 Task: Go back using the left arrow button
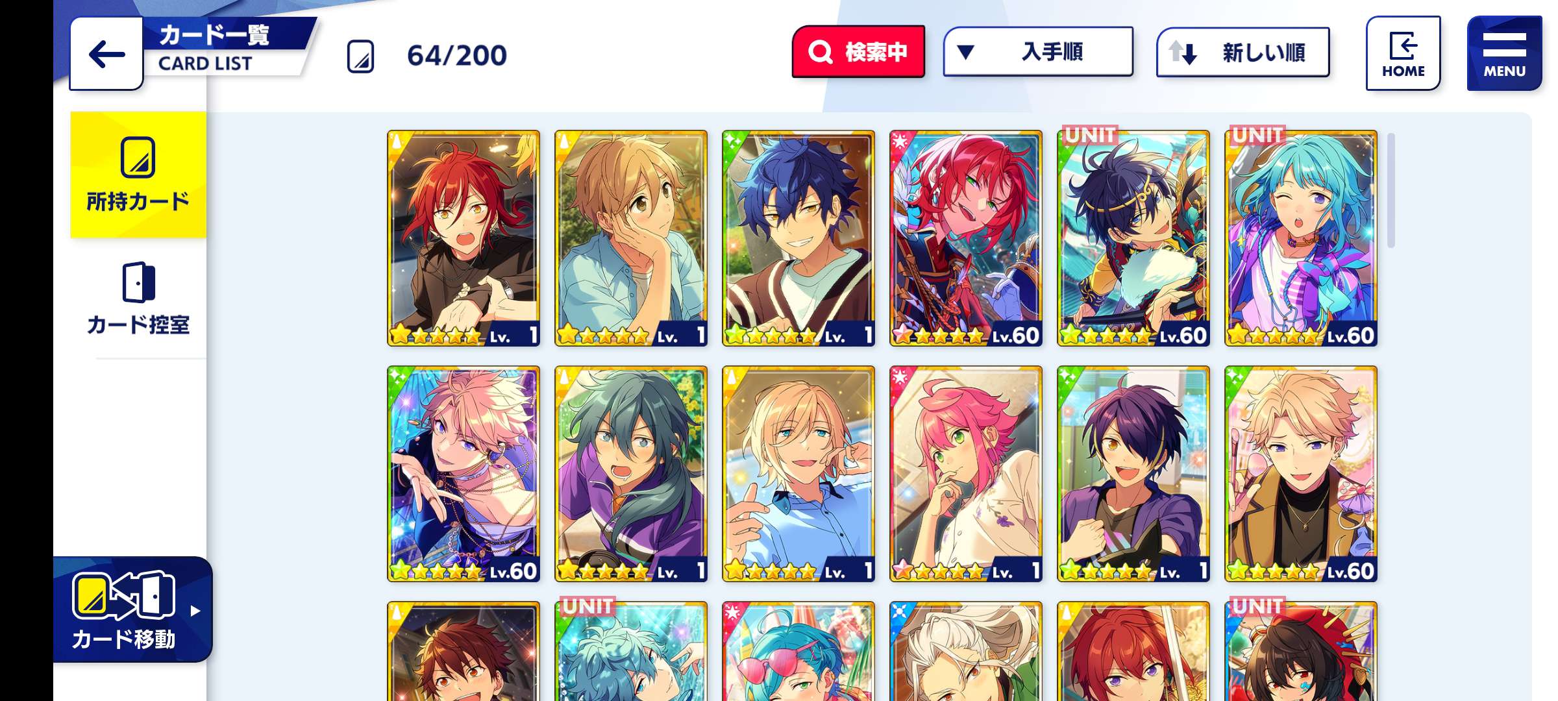tap(106, 54)
